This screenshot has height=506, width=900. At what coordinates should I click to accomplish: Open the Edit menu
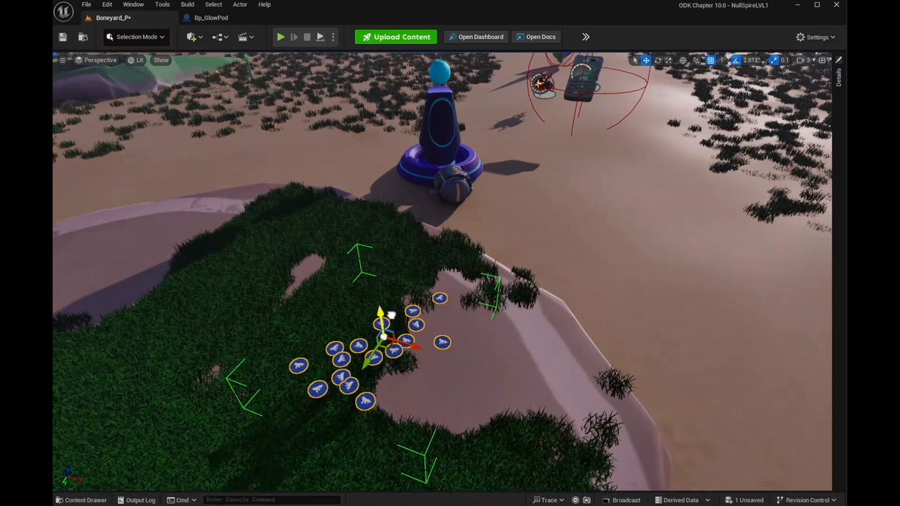tap(107, 4)
